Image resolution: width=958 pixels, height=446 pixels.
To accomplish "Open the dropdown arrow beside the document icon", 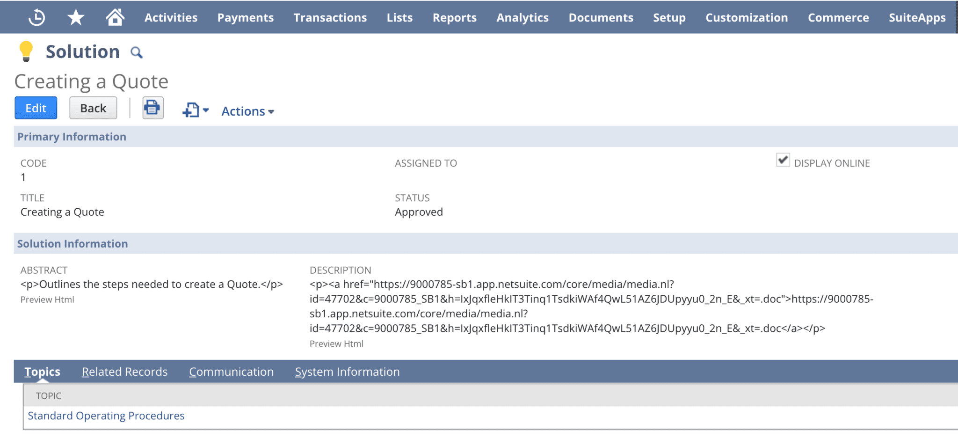I will [x=206, y=111].
